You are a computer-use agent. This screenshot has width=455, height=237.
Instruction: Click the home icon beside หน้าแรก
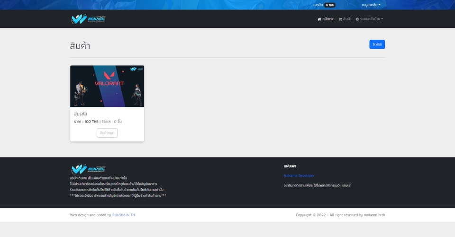(319, 19)
